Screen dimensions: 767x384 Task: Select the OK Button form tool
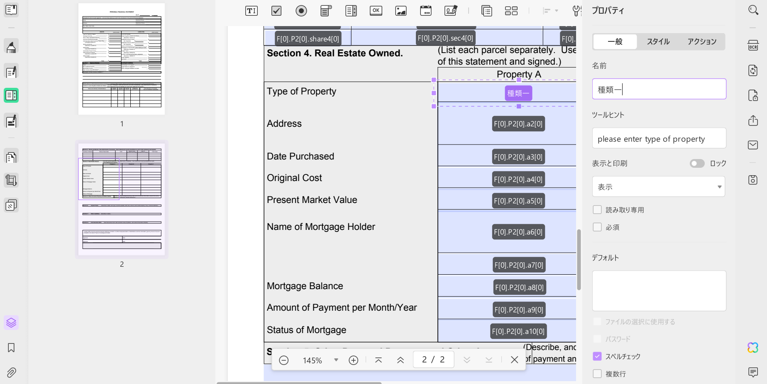376,11
